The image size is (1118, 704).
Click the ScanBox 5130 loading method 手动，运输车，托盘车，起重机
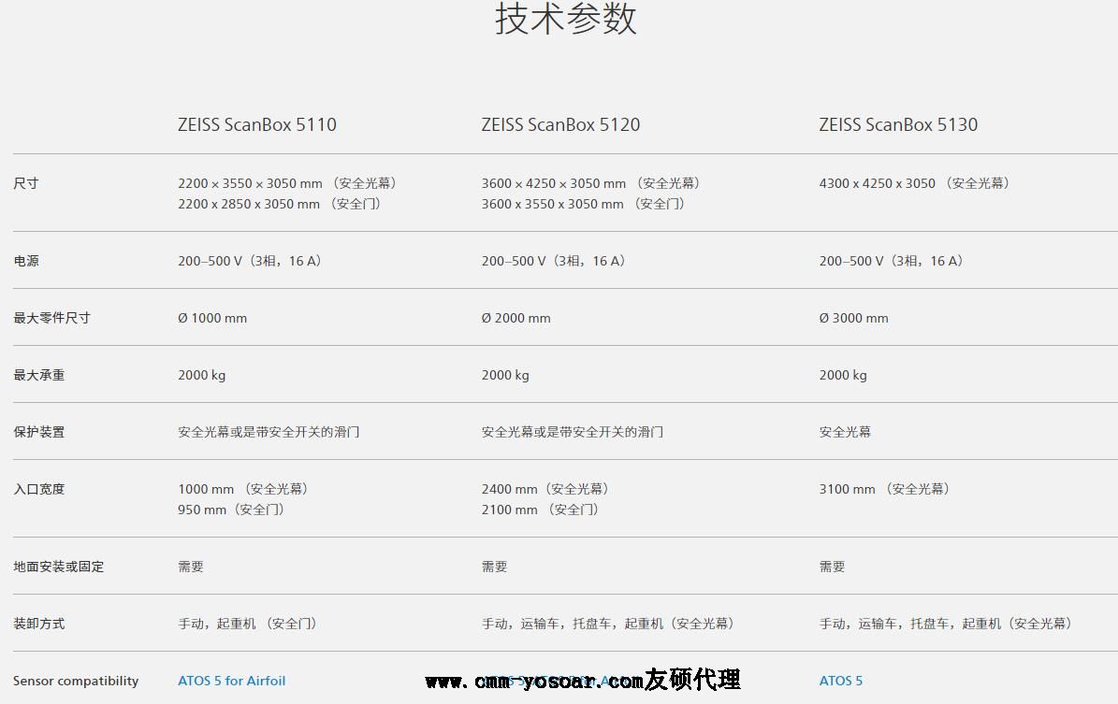pyautogui.click(x=946, y=624)
